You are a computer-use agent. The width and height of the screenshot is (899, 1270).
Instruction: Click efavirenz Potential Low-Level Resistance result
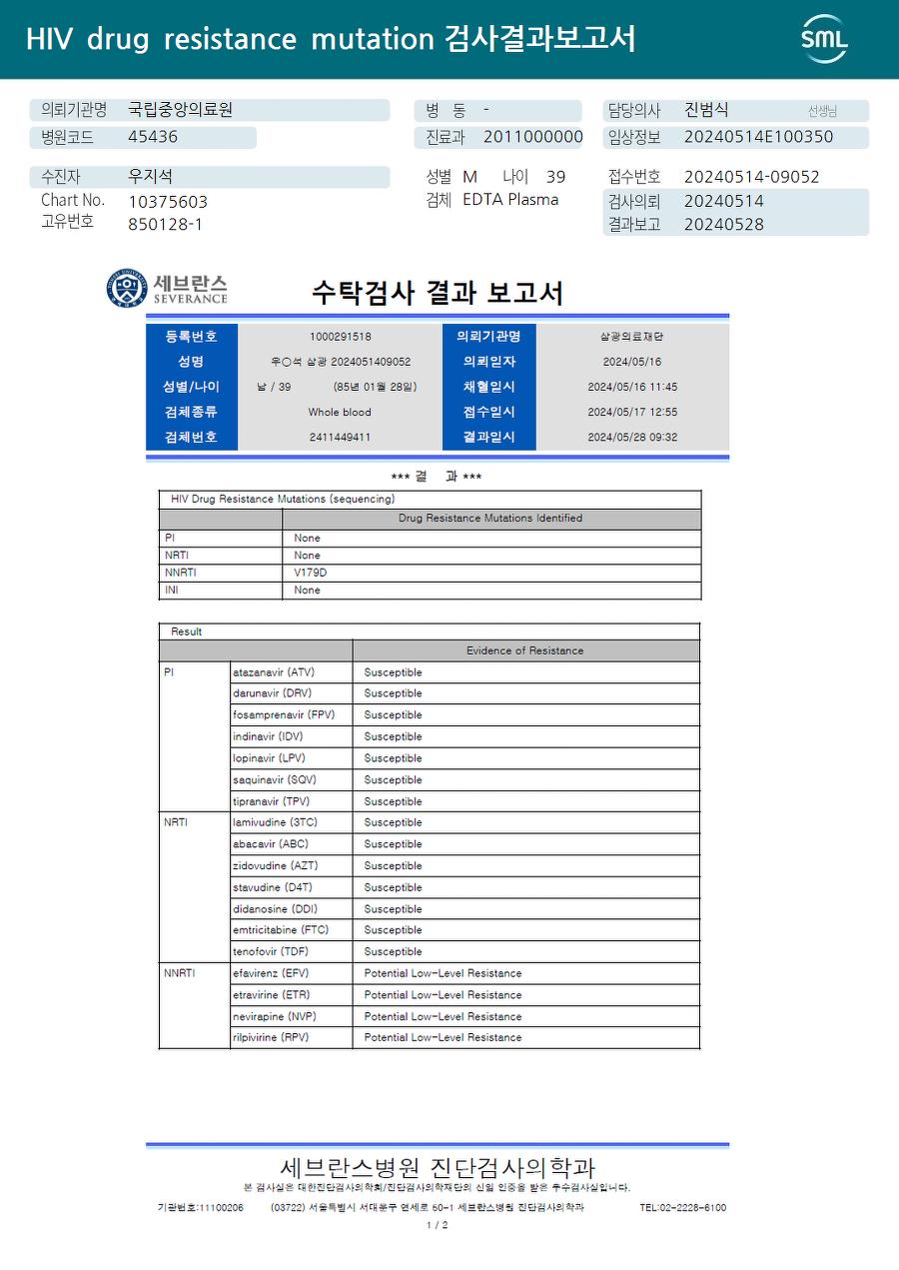(443, 973)
